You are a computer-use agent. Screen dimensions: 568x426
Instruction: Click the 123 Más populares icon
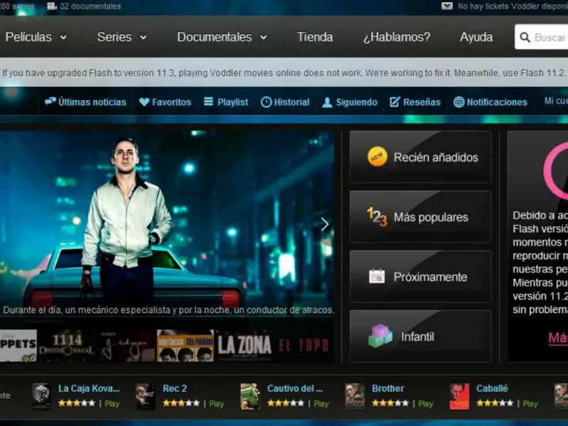point(377,217)
